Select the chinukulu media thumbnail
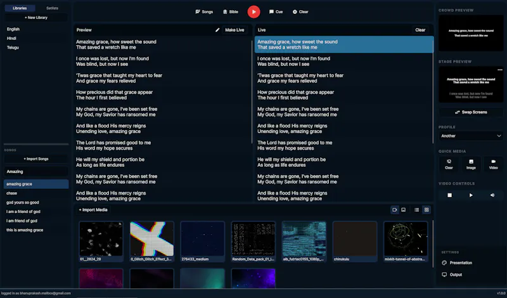This screenshot has height=298, width=507. click(355, 242)
